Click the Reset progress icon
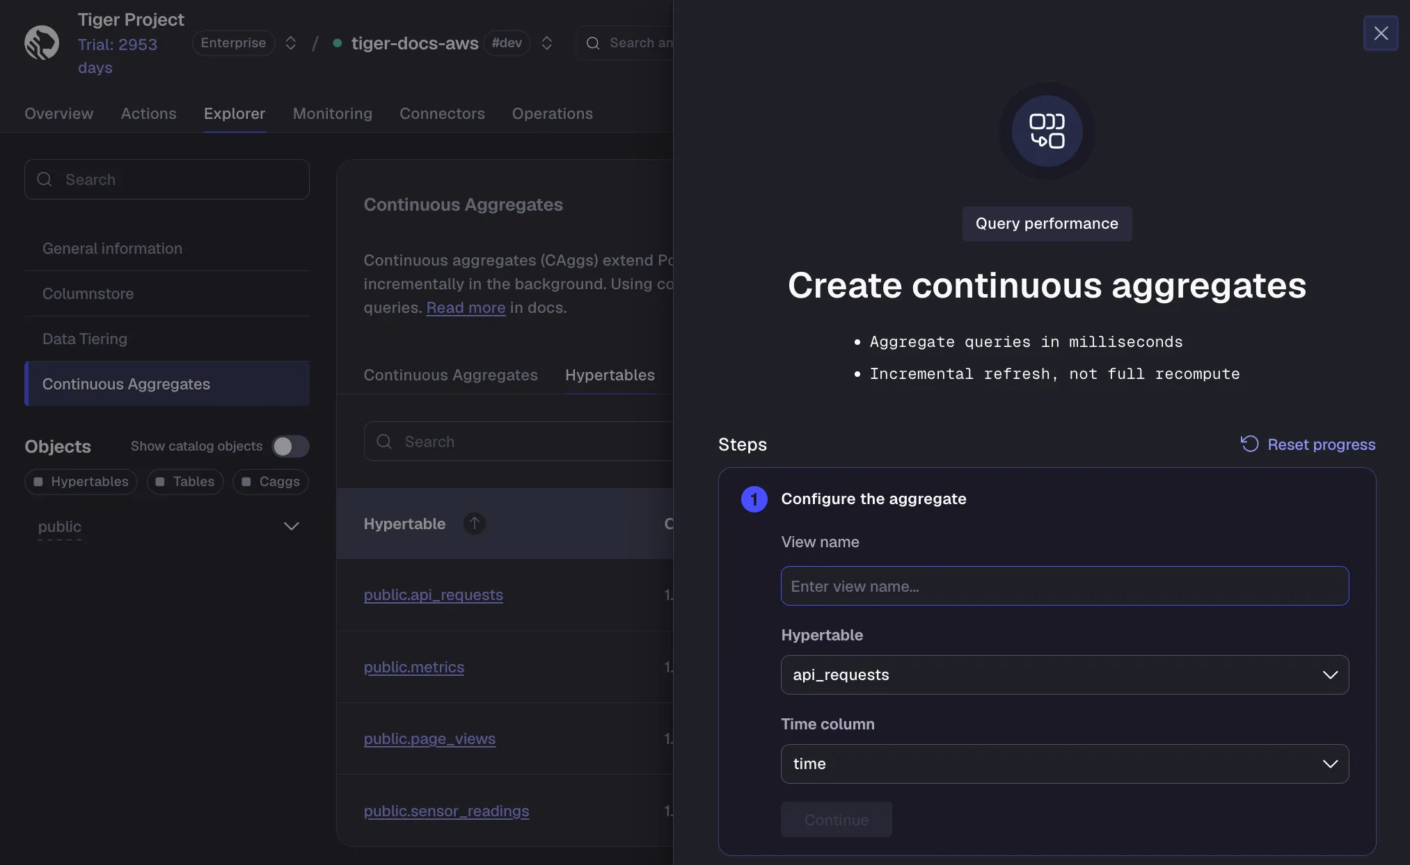The image size is (1410, 865). [1249, 444]
